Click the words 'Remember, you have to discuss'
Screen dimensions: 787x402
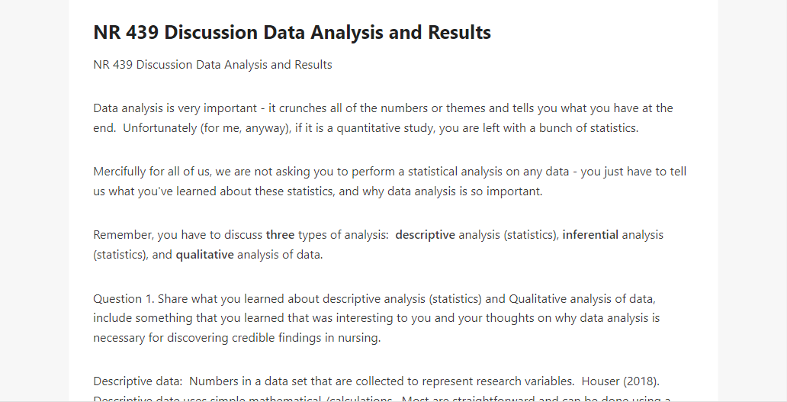tap(178, 235)
